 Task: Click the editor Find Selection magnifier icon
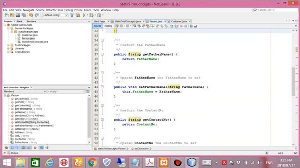[135, 26]
